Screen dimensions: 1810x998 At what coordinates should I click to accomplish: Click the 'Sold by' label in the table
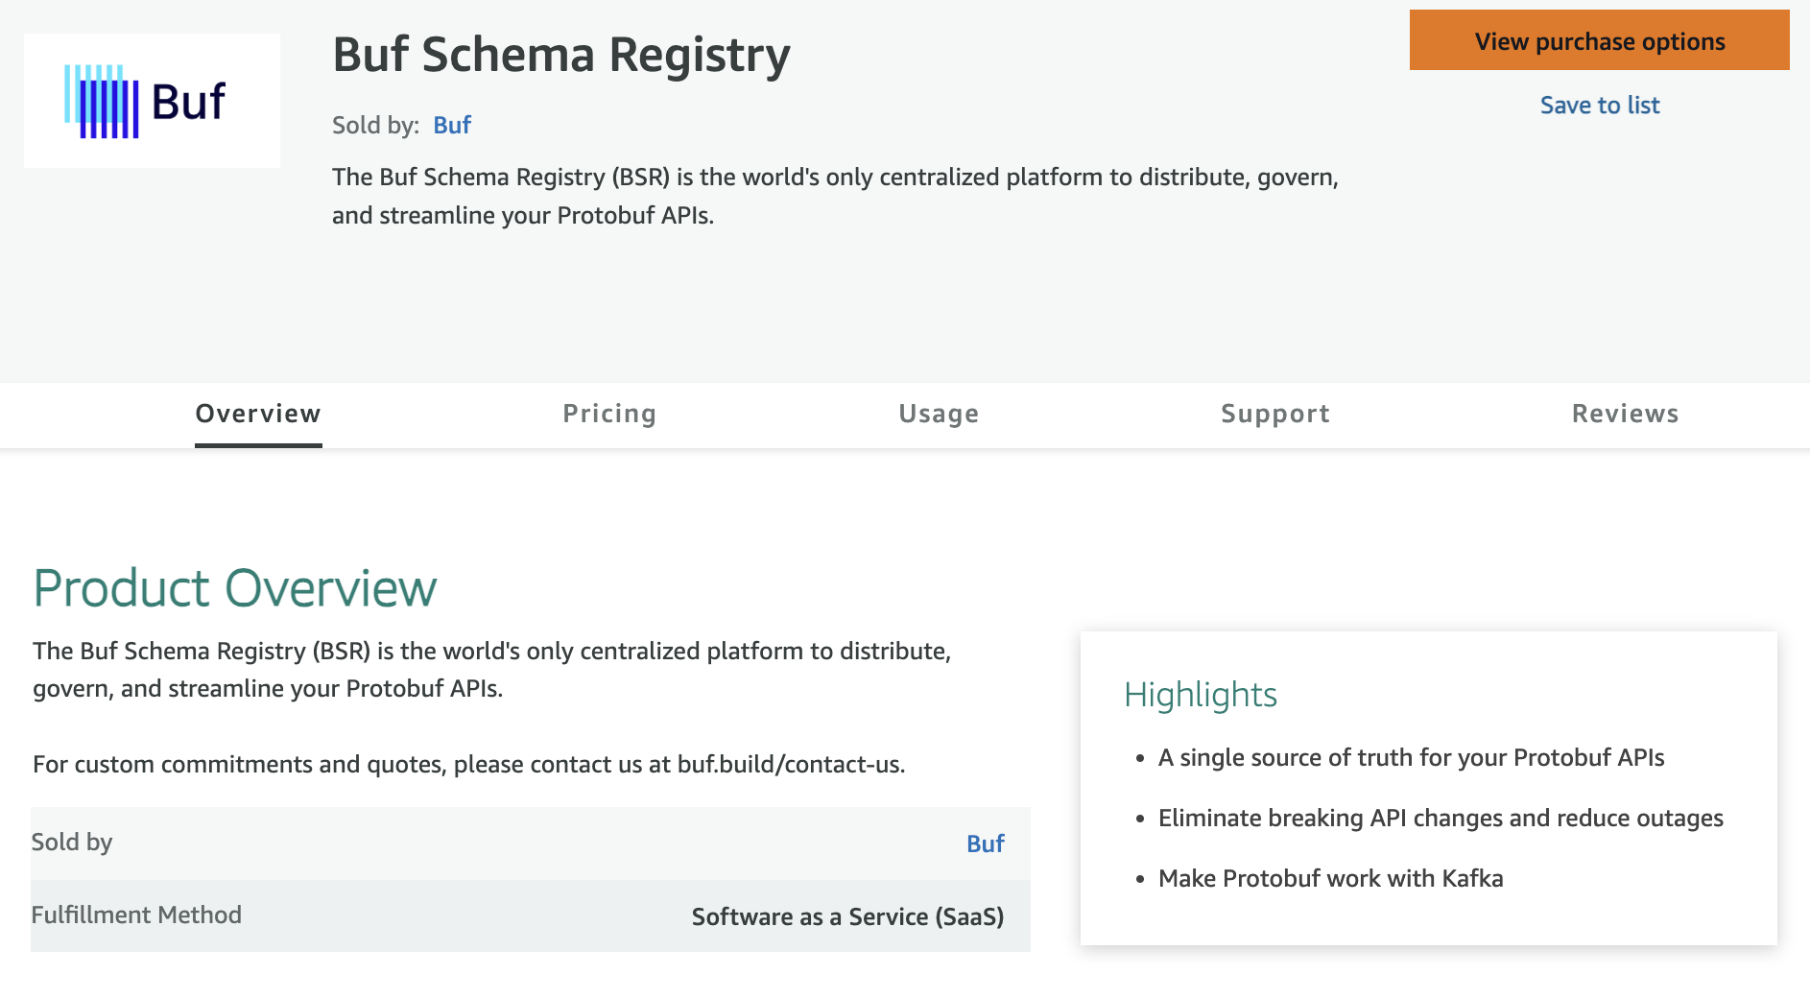coord(72,843)
